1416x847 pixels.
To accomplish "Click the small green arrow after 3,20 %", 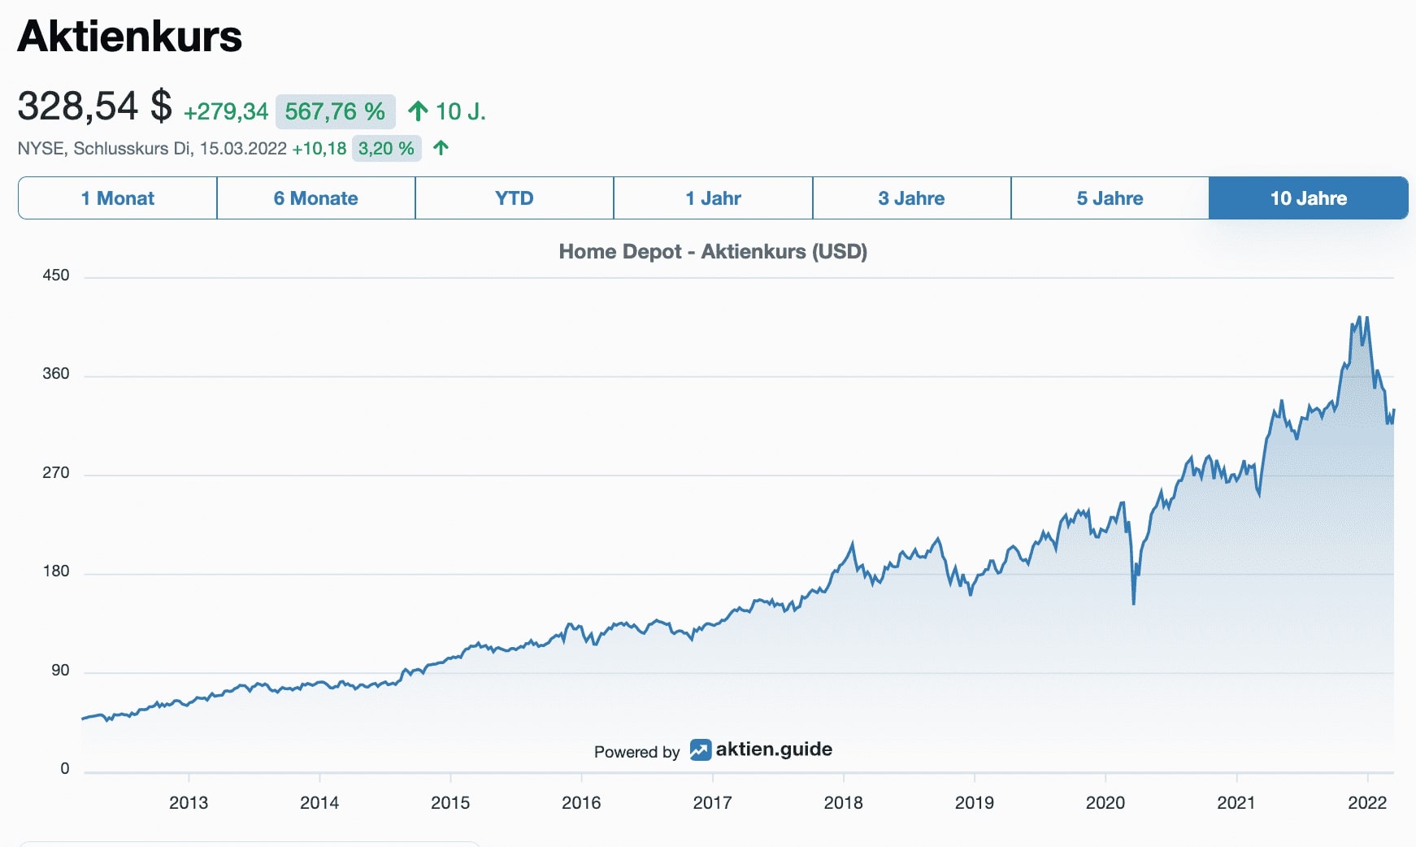I will coord(441,148).
